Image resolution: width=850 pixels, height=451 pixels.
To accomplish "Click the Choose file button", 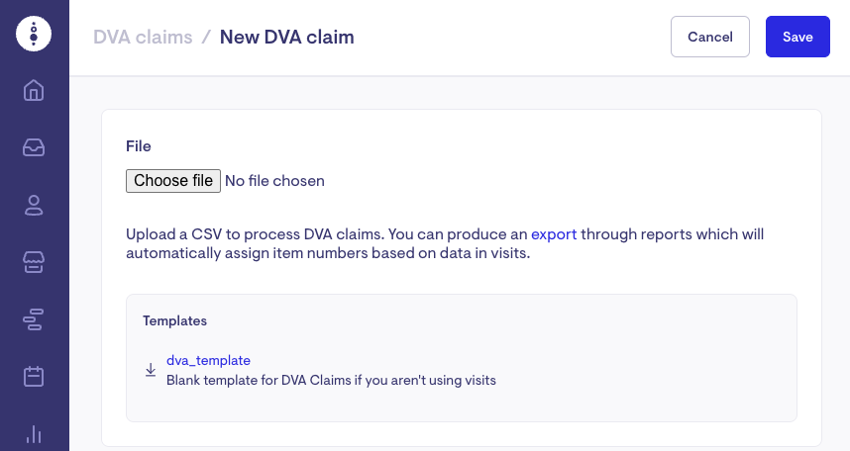I will click(x=173, y=181).
